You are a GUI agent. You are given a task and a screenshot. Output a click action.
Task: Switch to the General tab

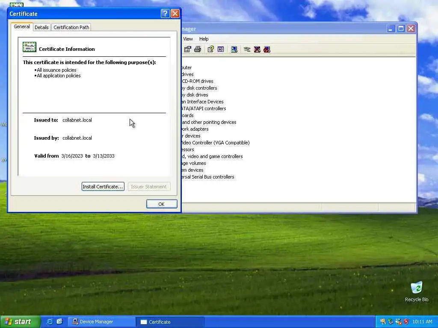[x=22, y=27]
